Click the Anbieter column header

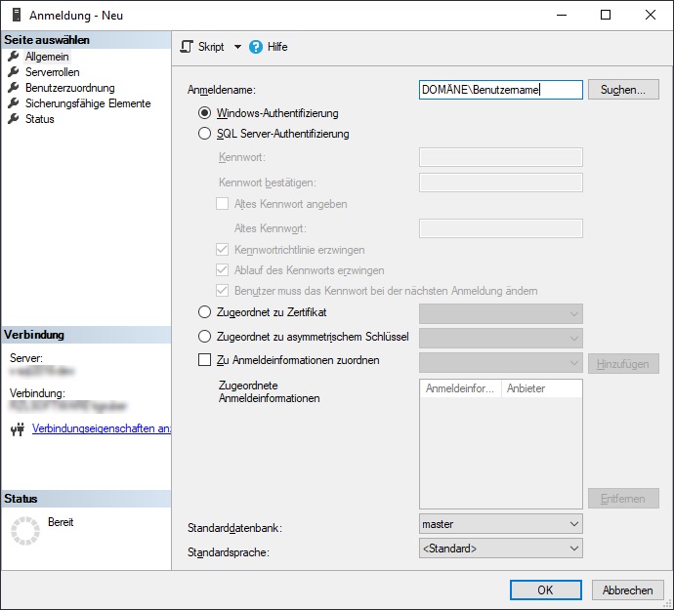tap(541, 388)
